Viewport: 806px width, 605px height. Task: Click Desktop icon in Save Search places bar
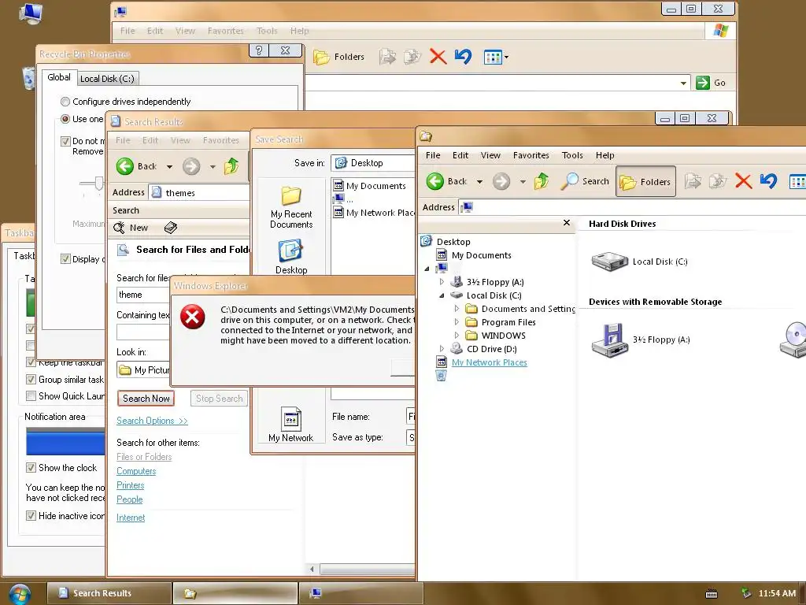click(291, 257)
